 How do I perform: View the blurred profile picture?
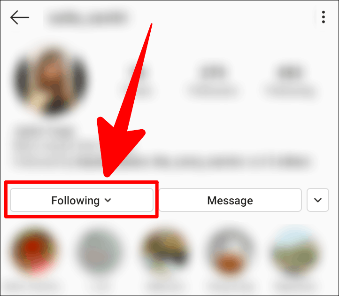(x=52, y=80)
